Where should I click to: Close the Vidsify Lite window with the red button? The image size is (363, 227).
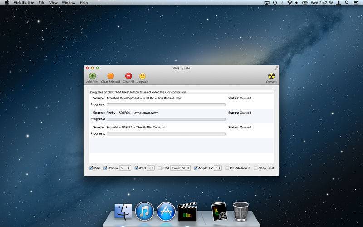point(88,68)
